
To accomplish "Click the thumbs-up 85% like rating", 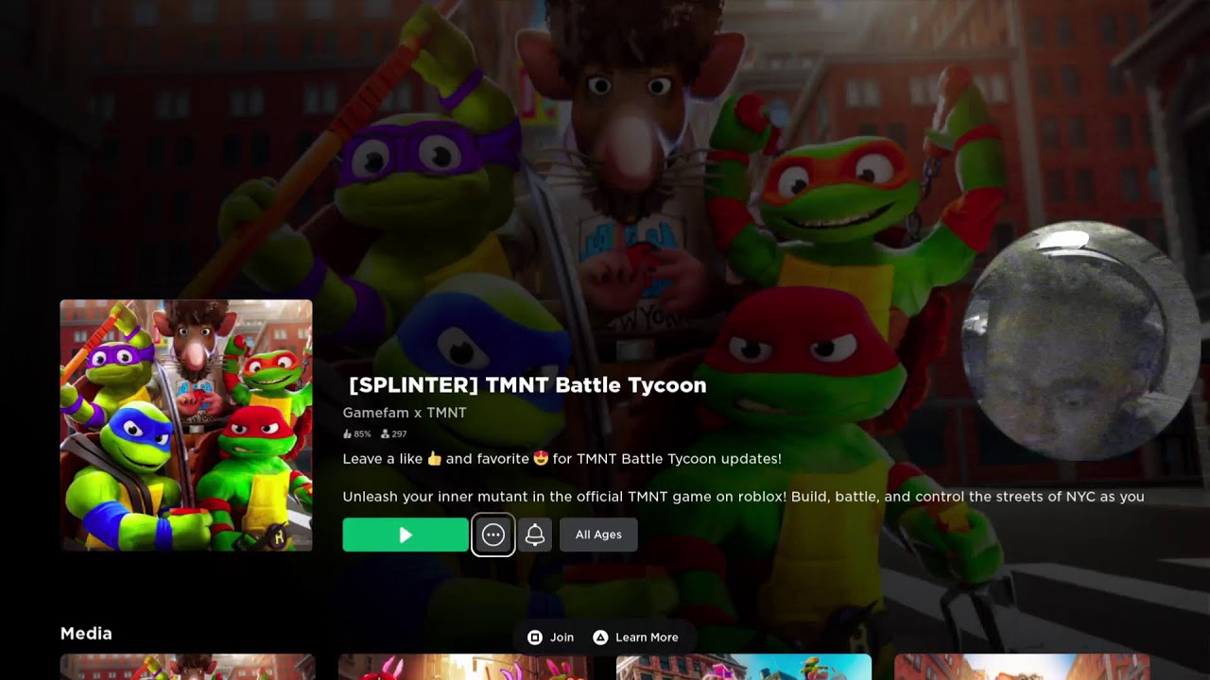I will click(356, 434).
